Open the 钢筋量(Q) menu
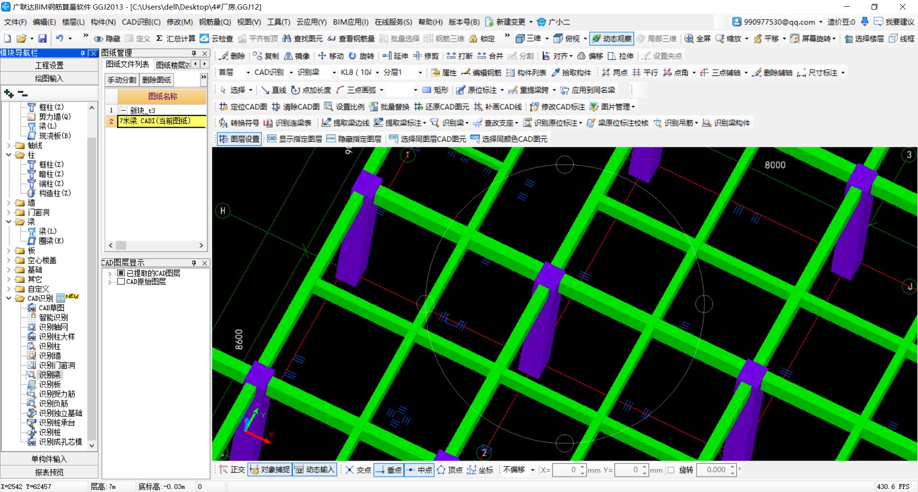The image size is (918, 492). click(x=215, y=22)
